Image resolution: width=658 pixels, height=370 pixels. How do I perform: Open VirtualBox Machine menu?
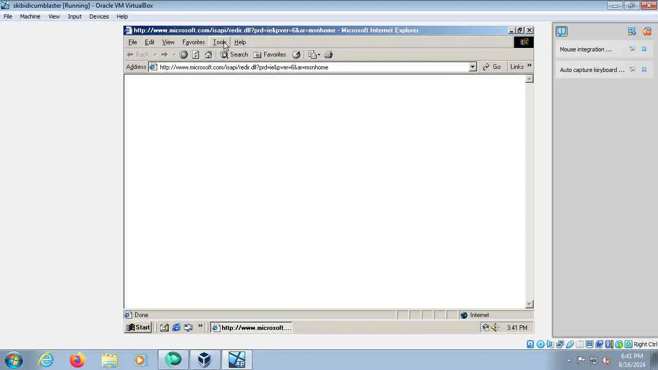point(30,16)
